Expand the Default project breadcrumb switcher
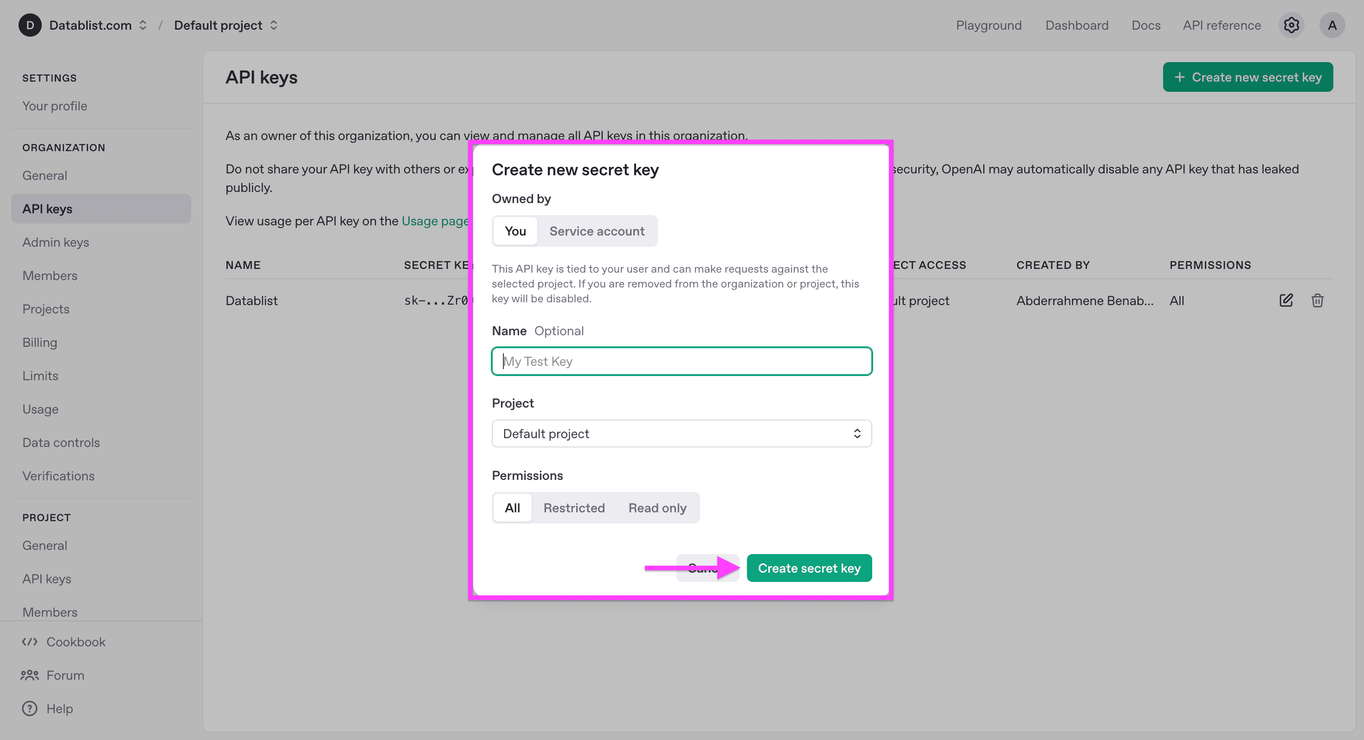Screen dimensions: 1364x740 click(x=274, y=25)
